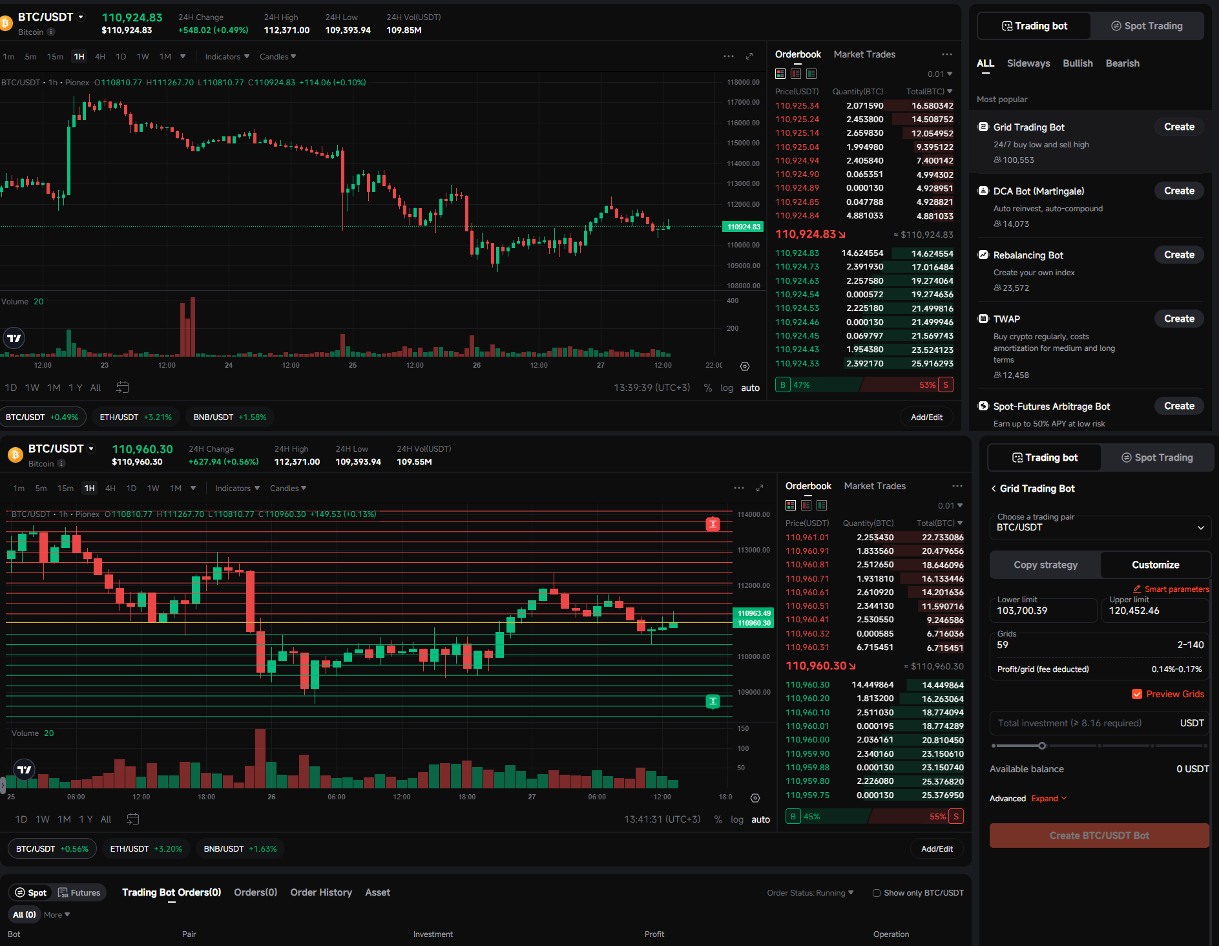Screen dimensions: 1219x946
Task: Click the green lower grid limit handle on the chart
Action: tap(713, 701)
